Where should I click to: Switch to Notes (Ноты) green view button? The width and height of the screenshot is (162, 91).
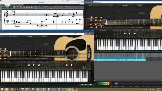tap(11, 7)
